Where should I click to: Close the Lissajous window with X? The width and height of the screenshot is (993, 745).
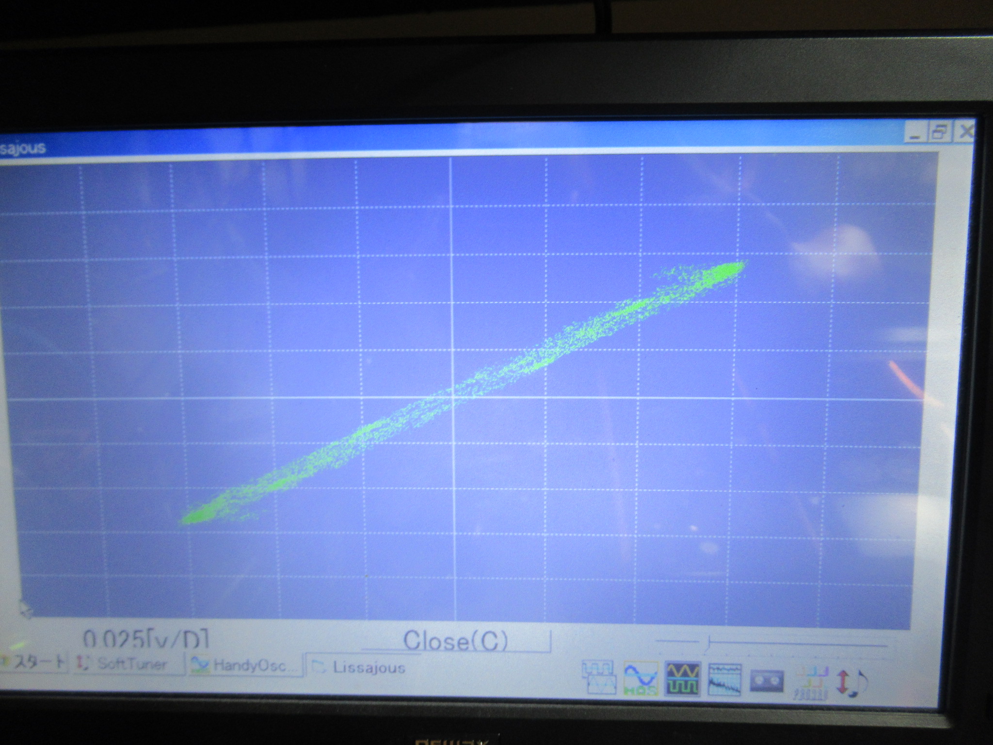[x=965, y=131]
